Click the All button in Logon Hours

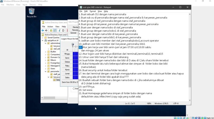pyautogui.click(x=67, y=50)
